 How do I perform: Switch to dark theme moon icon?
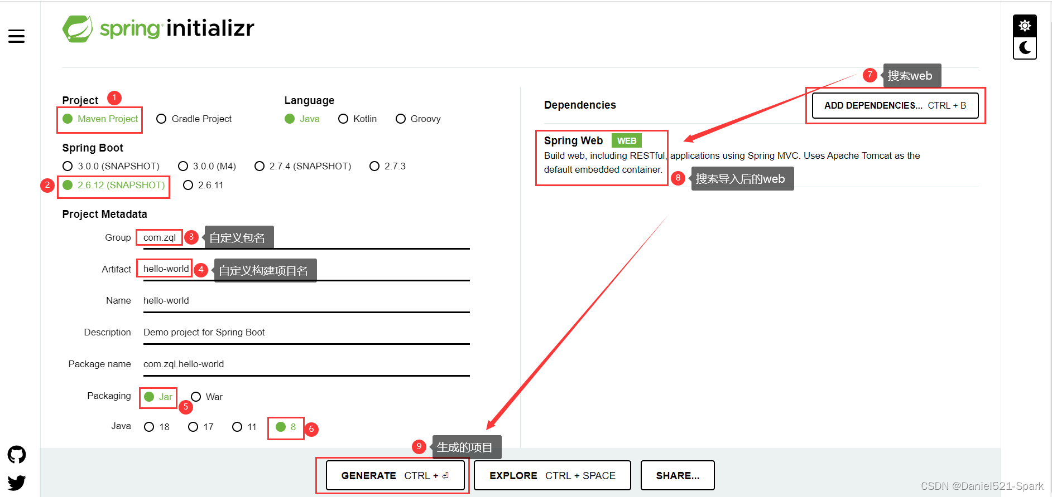[x=1025, y=48]
